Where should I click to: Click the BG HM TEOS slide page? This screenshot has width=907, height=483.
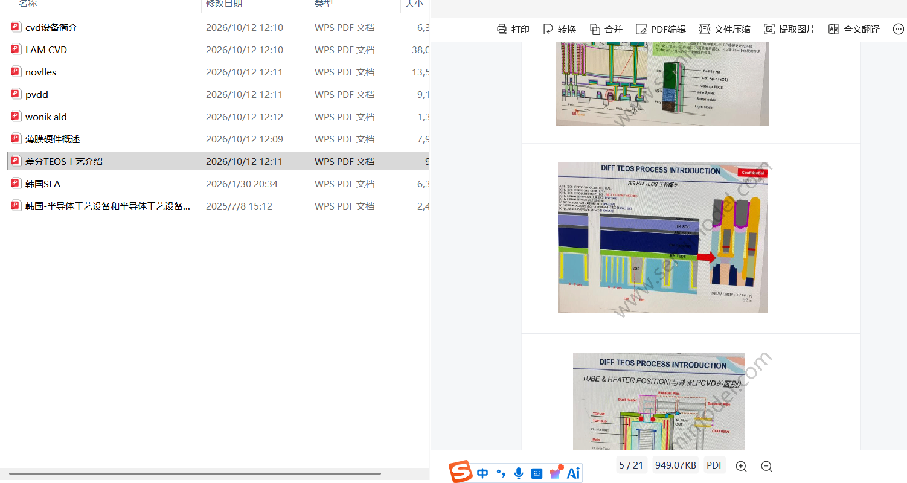(x=662, y=238)
